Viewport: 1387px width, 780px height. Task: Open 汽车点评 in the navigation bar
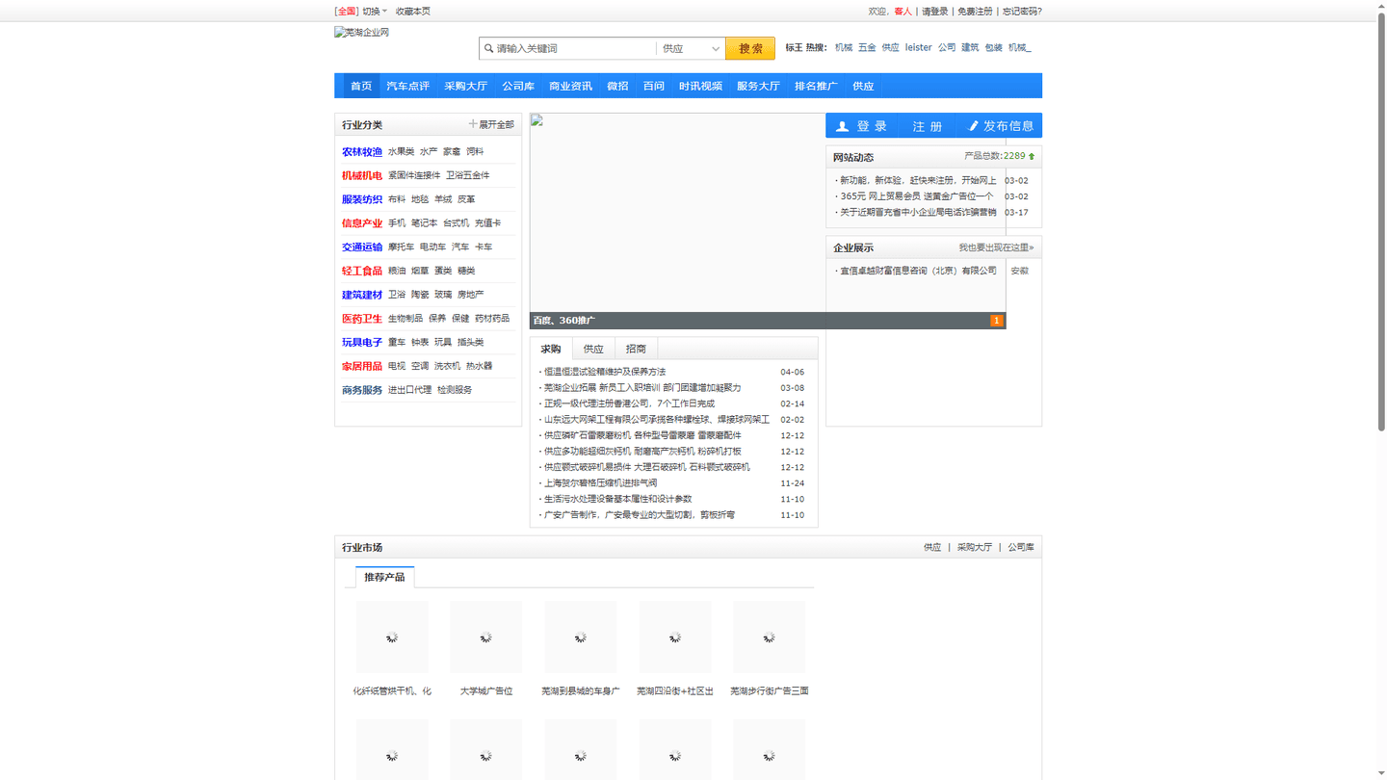coord(408,86)
